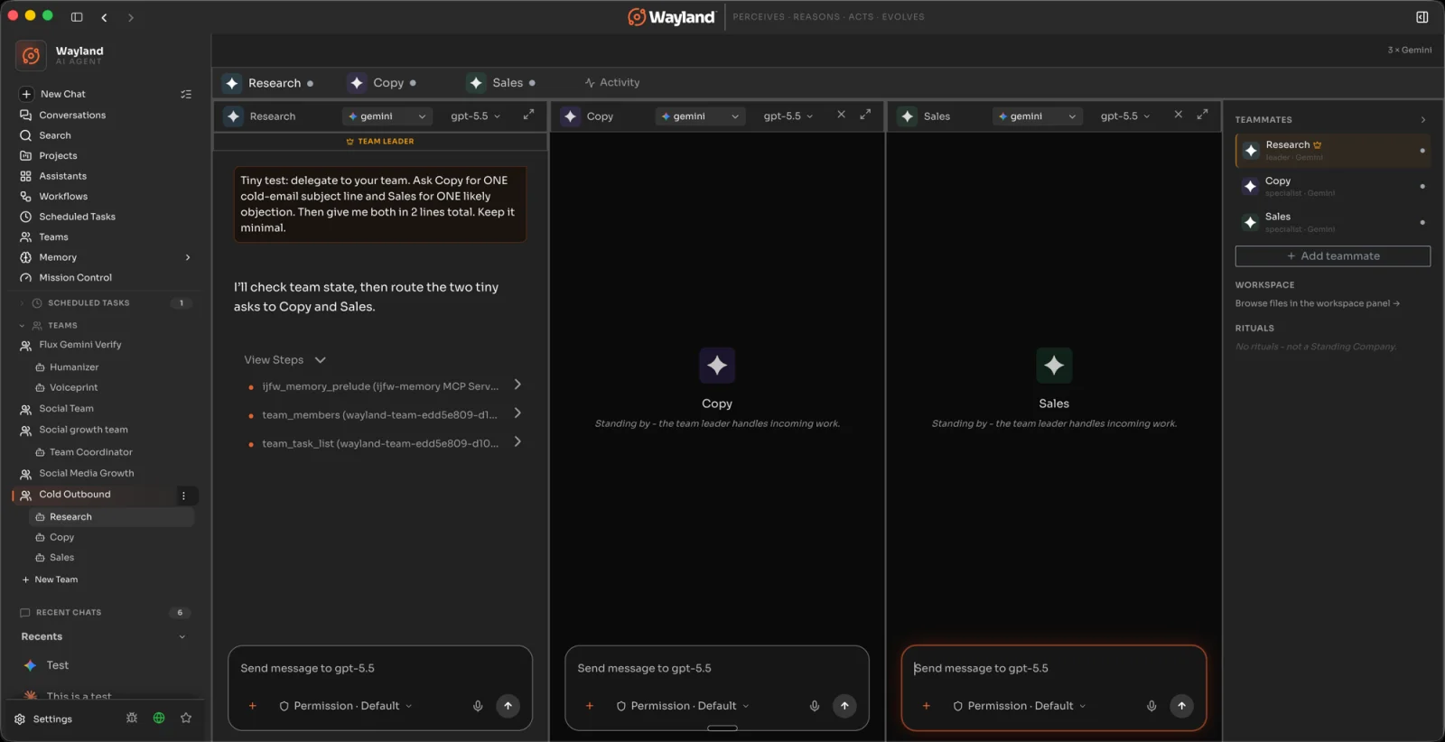Send the message in Sales pane
The width and height of the screenshot is (1445, 742).
(x=1181, y=706)
